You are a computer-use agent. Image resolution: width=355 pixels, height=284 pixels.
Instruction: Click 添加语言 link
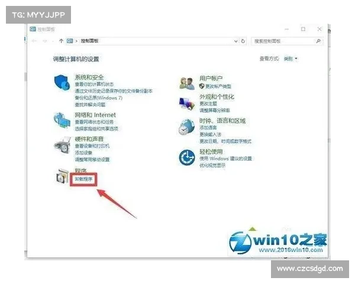pos(208,128)
